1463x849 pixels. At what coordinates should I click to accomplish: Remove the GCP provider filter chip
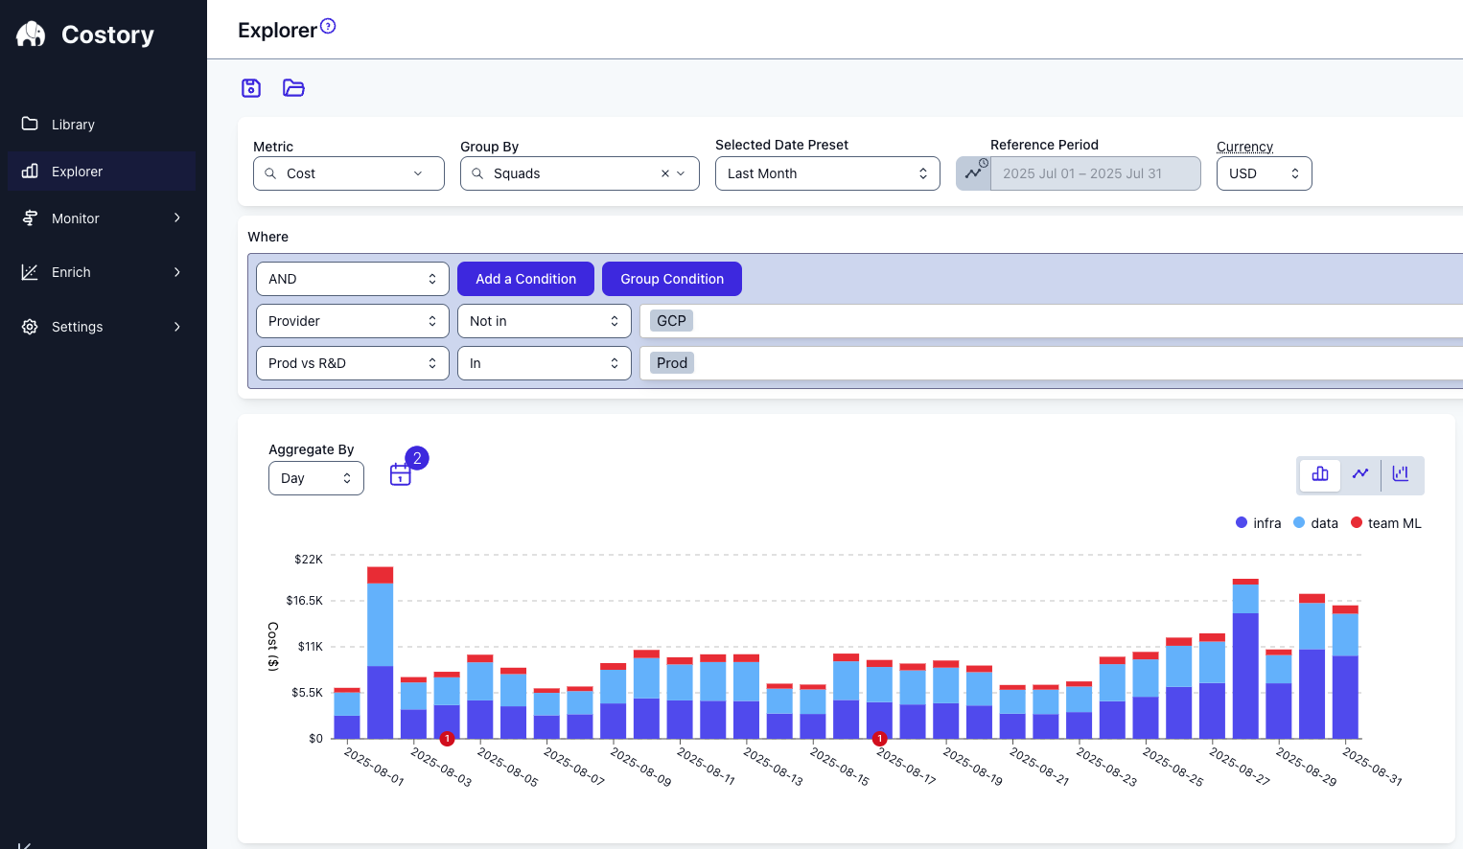coord(671,320)
